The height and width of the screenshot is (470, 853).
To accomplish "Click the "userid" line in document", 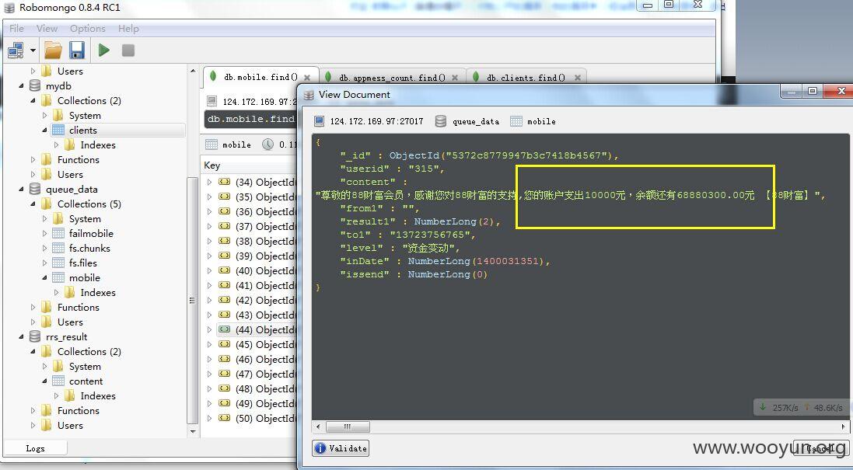I will point(392,169).
